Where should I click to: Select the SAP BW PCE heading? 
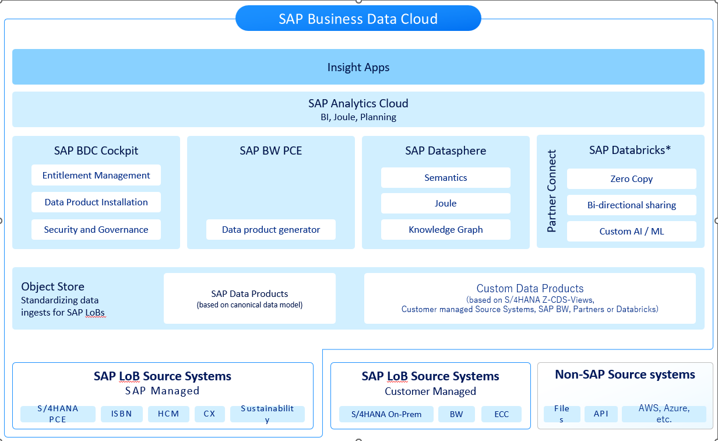point(271,150)
